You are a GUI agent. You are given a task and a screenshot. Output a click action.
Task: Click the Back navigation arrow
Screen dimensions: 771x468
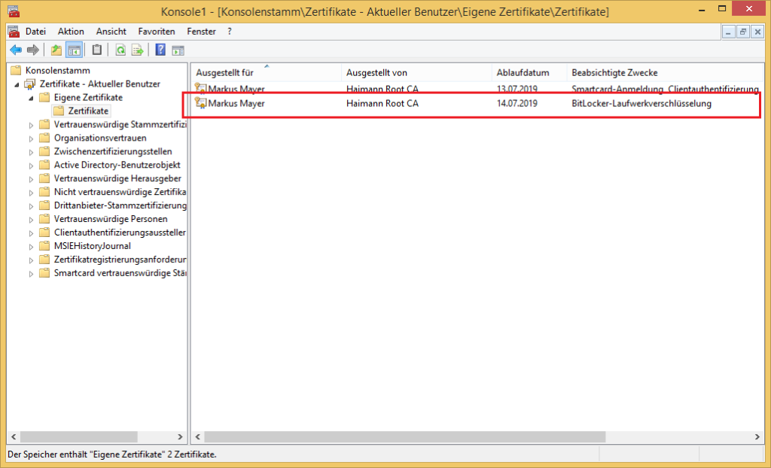click(16, 50)
